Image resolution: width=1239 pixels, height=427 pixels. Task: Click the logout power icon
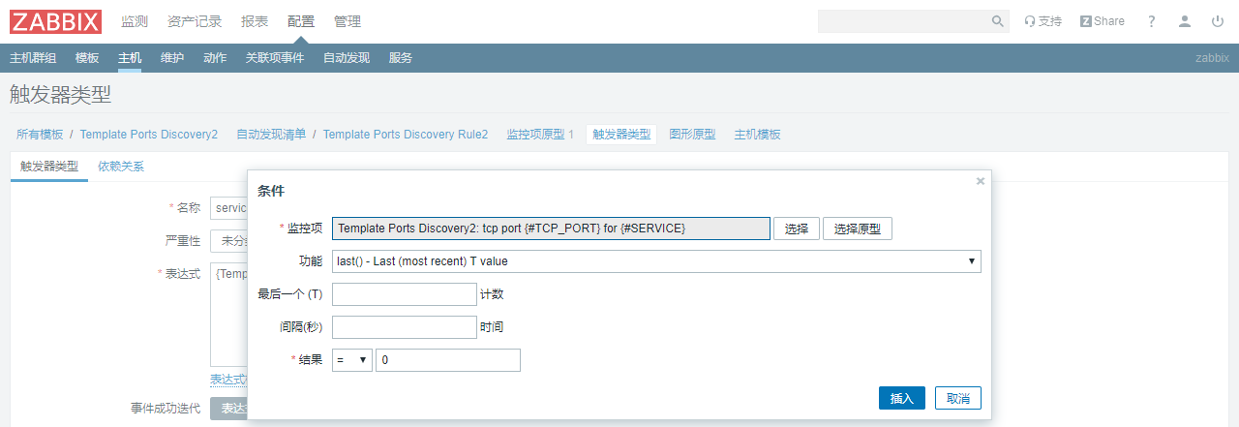[1218, 21]
